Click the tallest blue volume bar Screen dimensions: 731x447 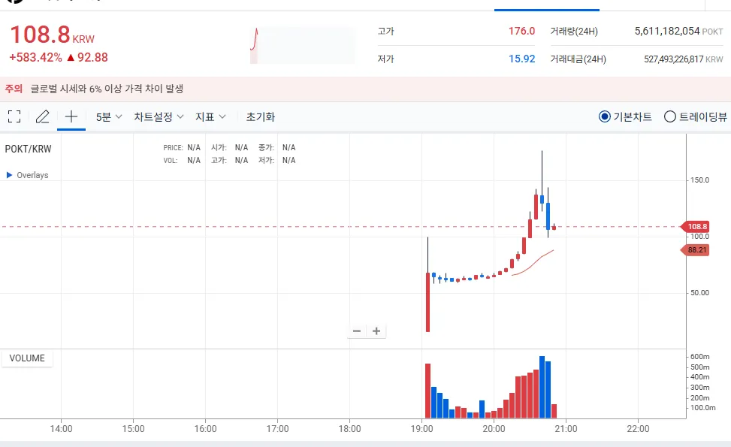(x=542, y=387)
